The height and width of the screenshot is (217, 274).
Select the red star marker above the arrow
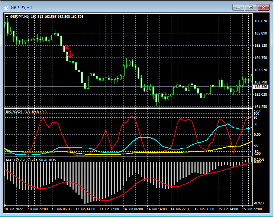(67, 48)
